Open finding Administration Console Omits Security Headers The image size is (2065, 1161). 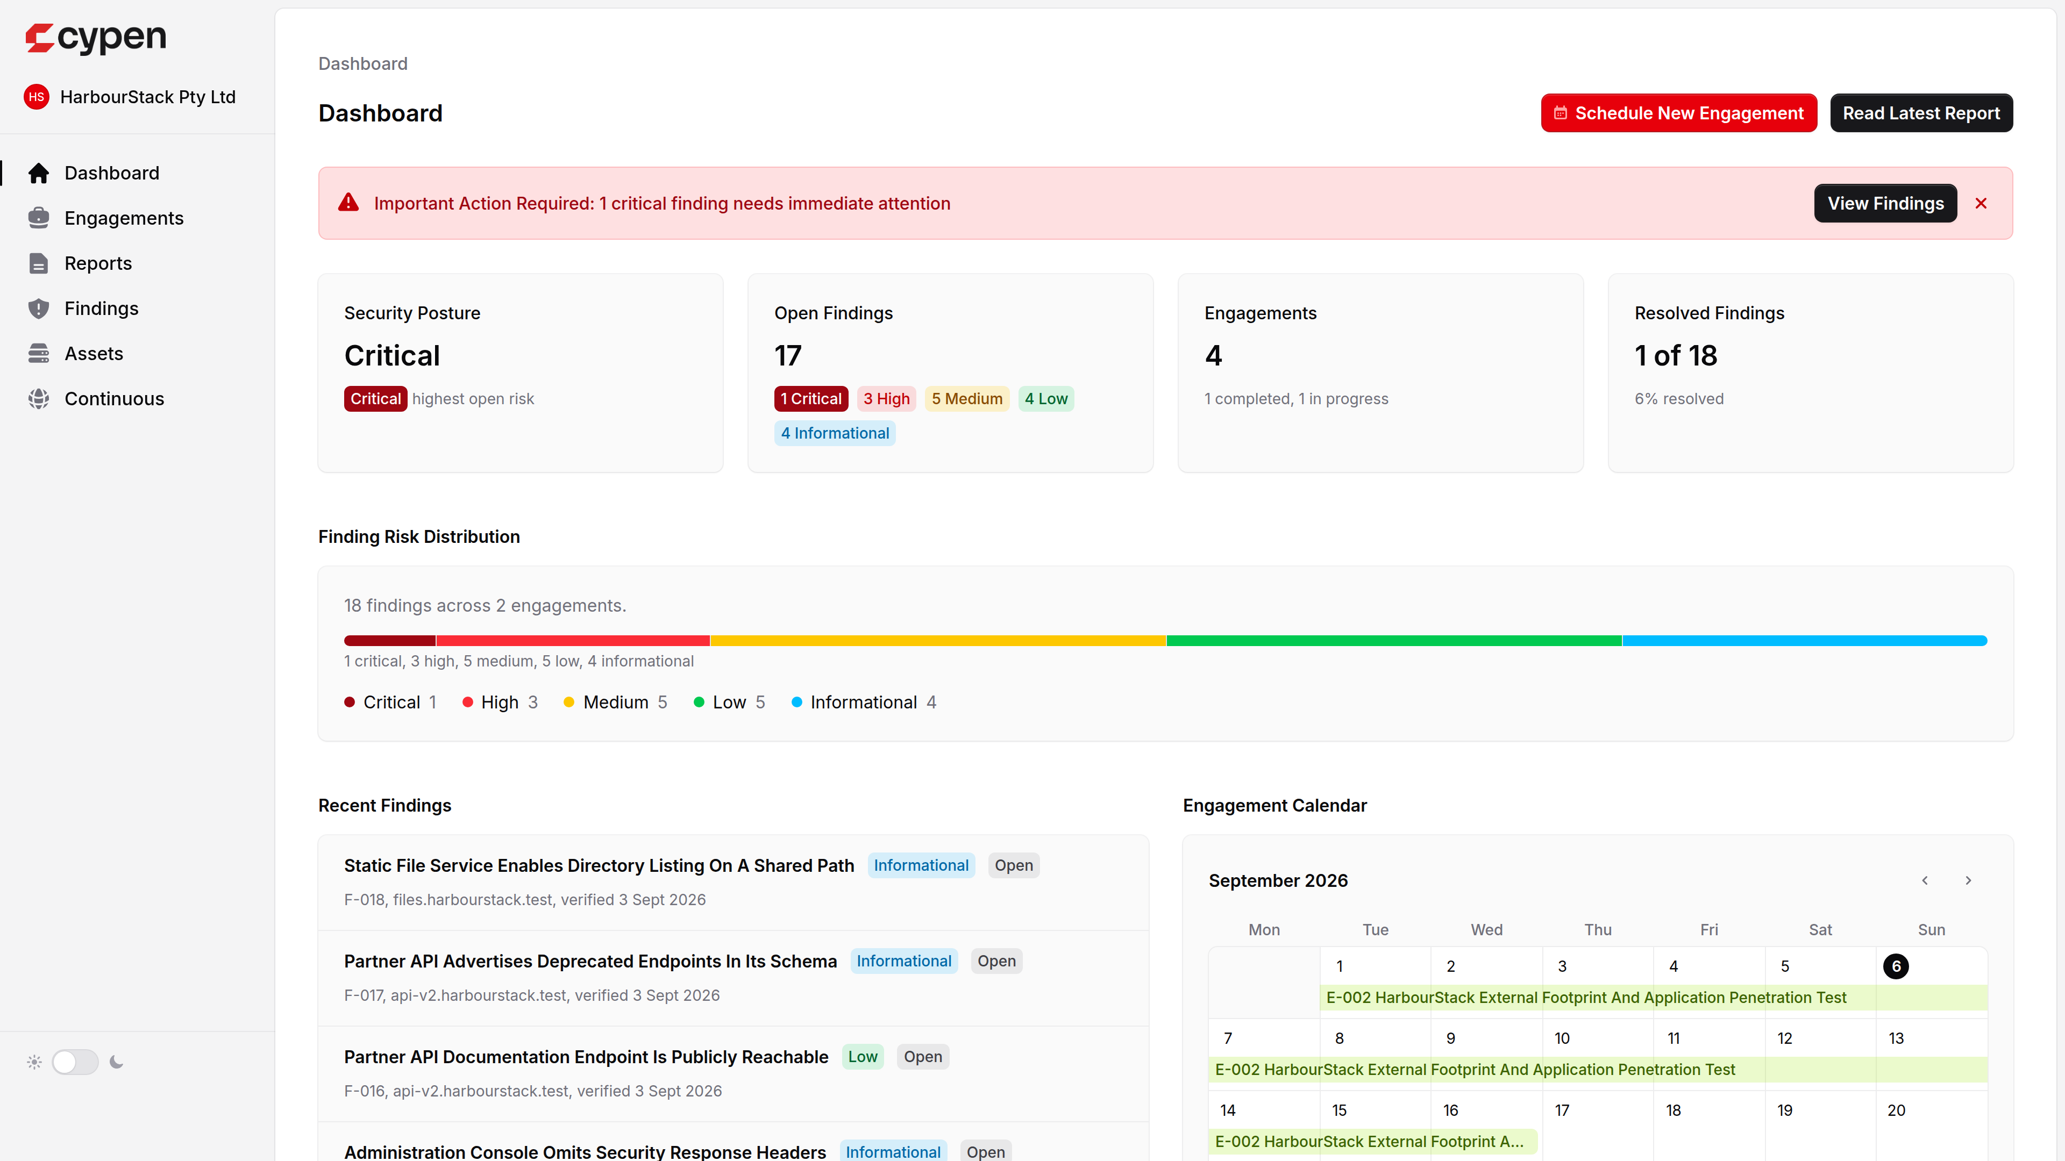(x=585, y=1151)
